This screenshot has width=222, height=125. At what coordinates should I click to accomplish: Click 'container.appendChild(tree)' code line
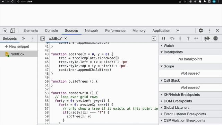coord(85,70)
